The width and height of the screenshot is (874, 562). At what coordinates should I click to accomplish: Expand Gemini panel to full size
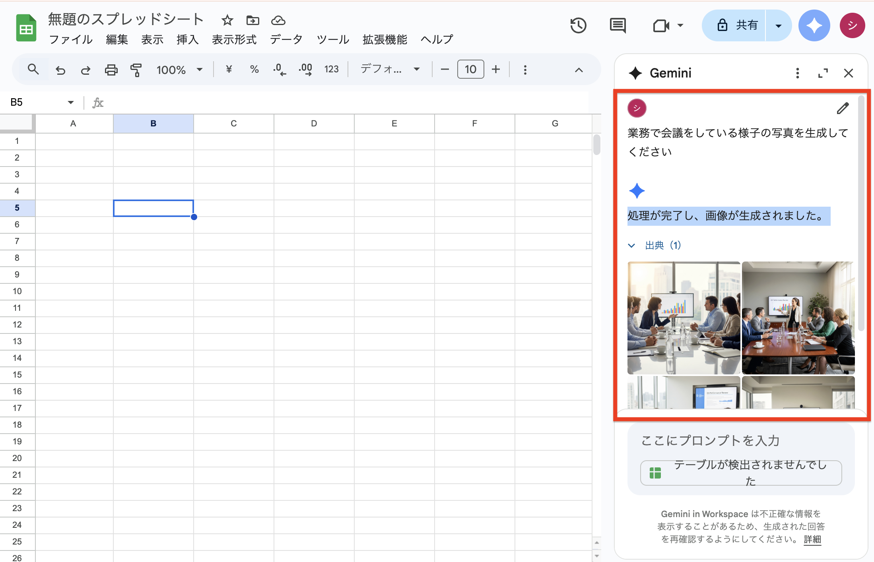823,73
